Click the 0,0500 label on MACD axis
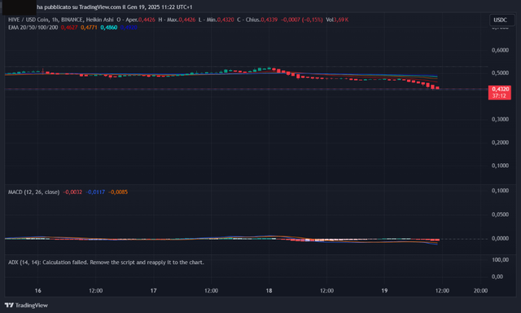The height and width of the screenshot is (313, 521). (500, 214)
